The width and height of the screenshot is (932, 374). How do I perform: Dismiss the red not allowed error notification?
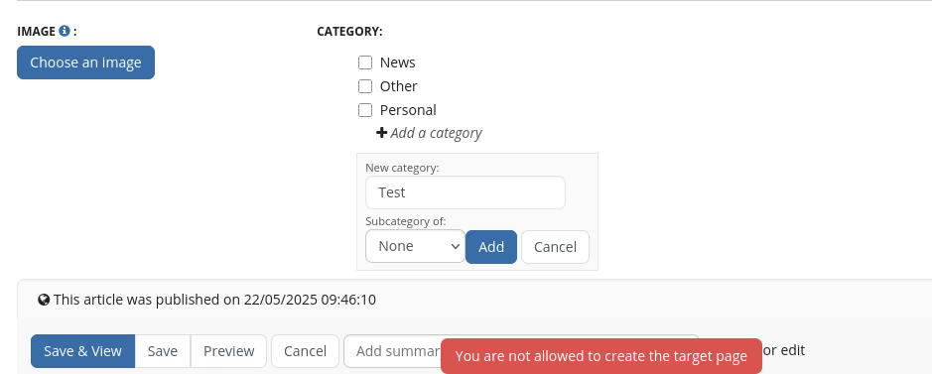pyautogui.click(x=600, y=356)
